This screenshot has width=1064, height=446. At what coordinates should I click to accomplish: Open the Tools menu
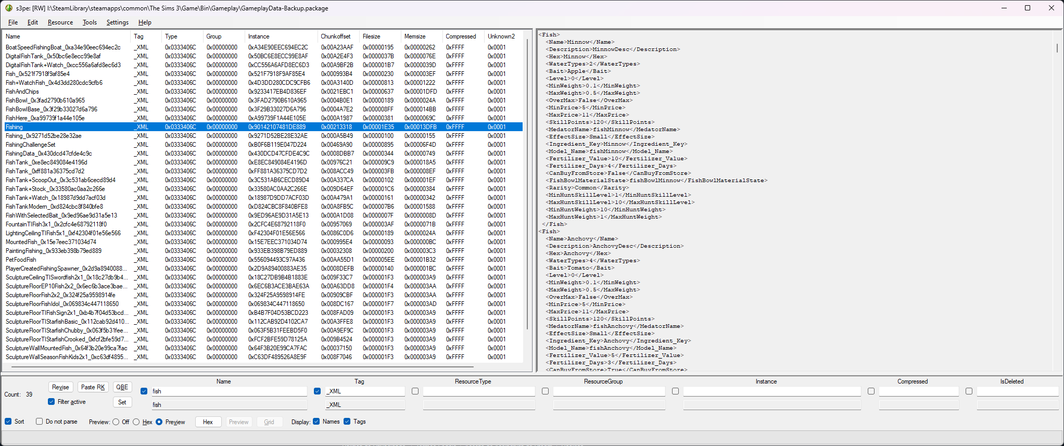tap(90, 22)
